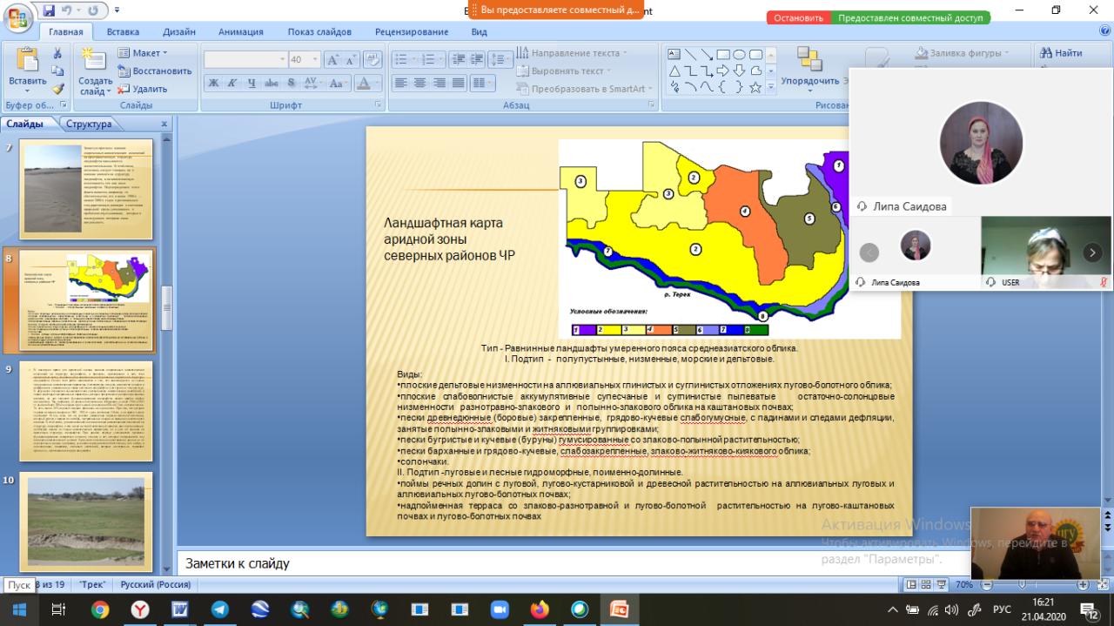Open the Макет layout dropdown
Viewport: 1114px width, 626px height.
pos(143,53)
